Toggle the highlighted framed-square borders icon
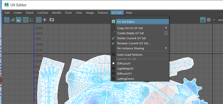This screenshot has height=104, width=223. (x=26, y=20)
